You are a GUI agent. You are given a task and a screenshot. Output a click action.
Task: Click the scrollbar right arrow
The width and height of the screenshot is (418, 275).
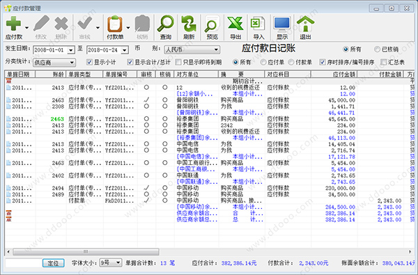tap(410, 251)
